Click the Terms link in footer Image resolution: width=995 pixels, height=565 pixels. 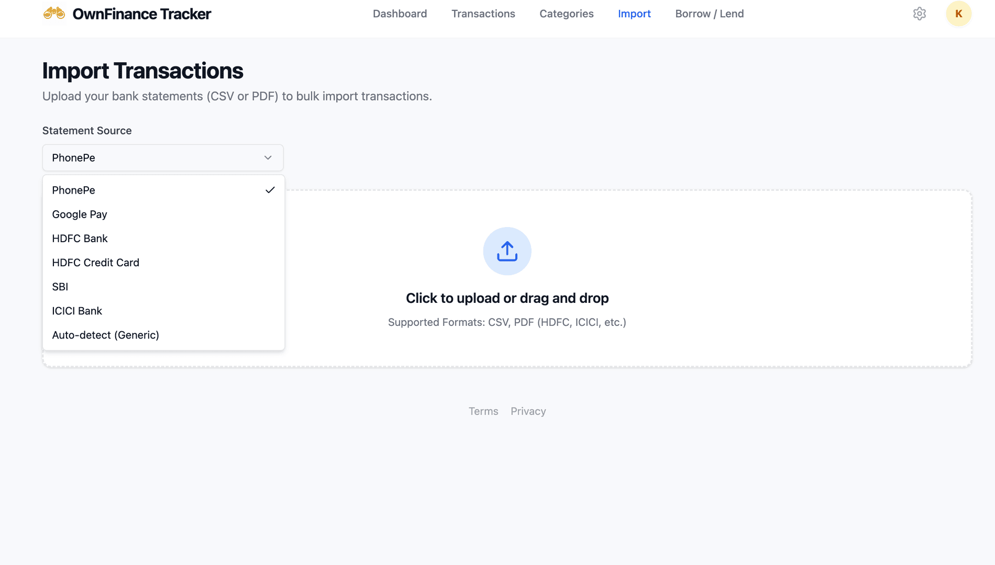click(x=483, y=411)
